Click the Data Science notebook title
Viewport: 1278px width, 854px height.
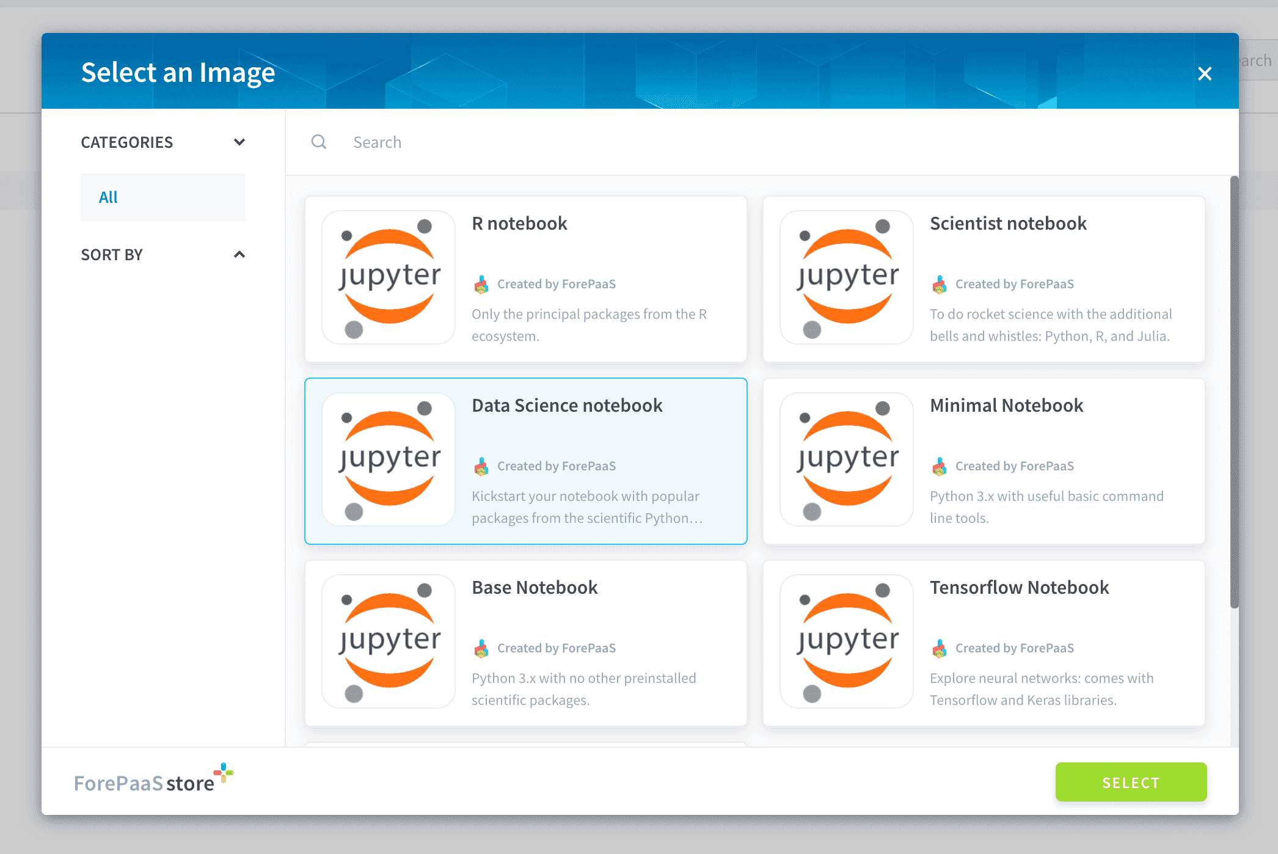click(x=568, y=406)
